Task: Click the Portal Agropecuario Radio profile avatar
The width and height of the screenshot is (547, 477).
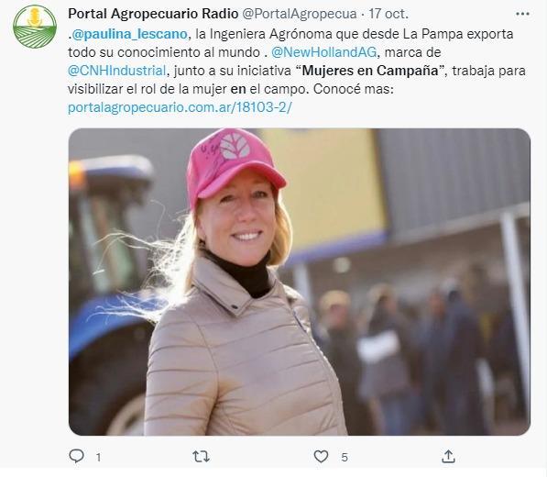Action: coord(35,27)
